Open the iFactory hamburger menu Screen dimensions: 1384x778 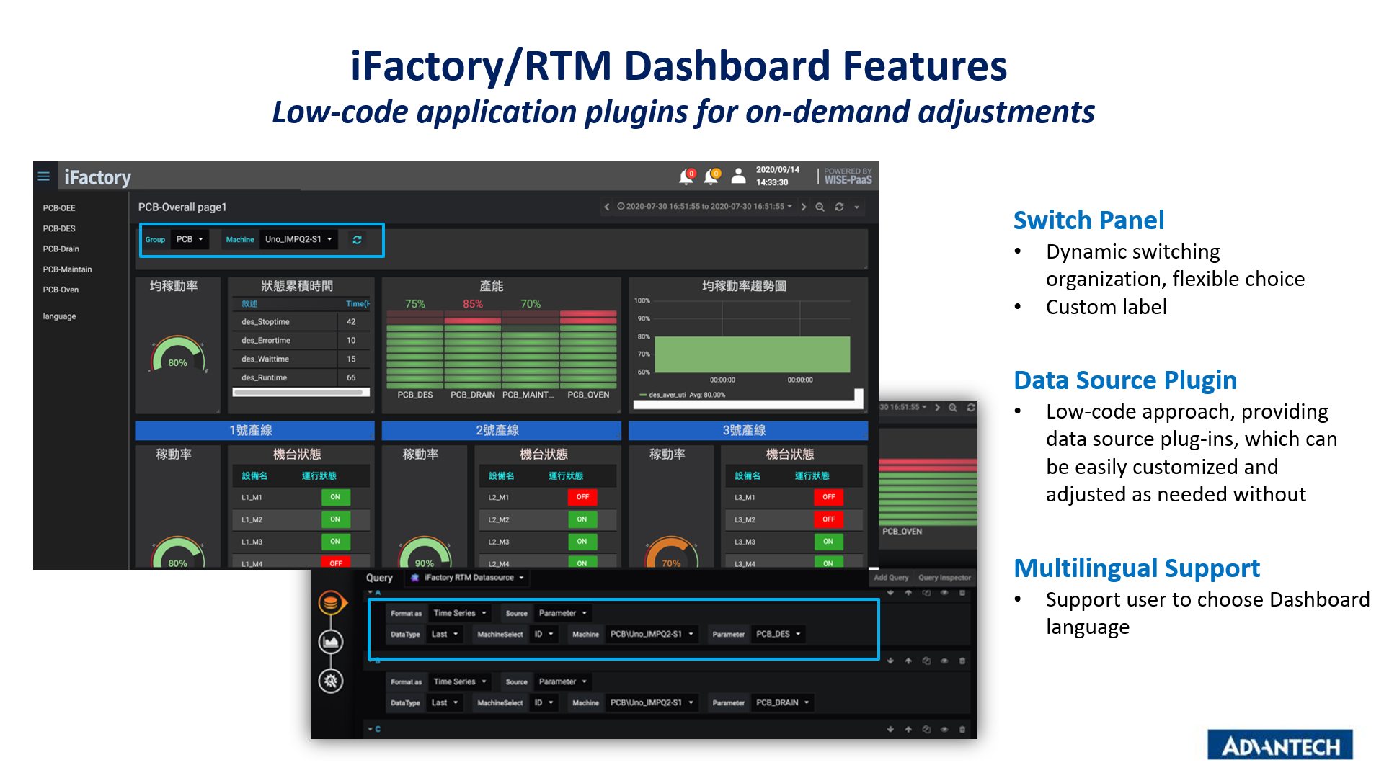[44, 176]
